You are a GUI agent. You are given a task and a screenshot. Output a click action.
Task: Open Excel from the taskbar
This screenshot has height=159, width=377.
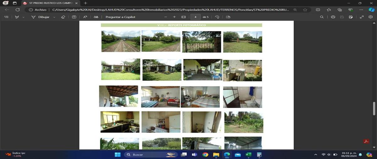pos(248,155)
